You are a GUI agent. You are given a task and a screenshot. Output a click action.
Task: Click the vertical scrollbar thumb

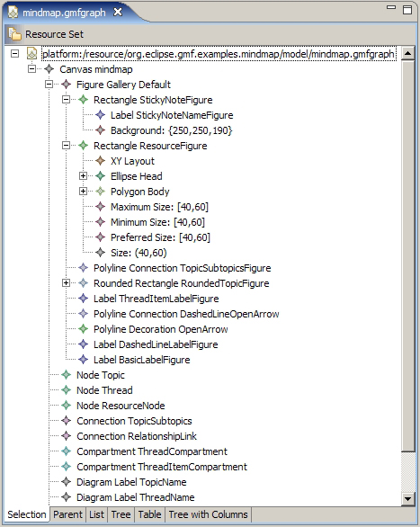(x=408, y=255)
